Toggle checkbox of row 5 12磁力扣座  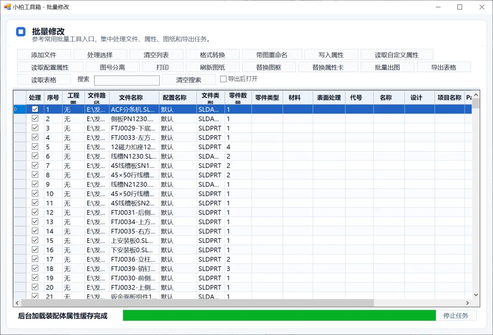[35, 147]
